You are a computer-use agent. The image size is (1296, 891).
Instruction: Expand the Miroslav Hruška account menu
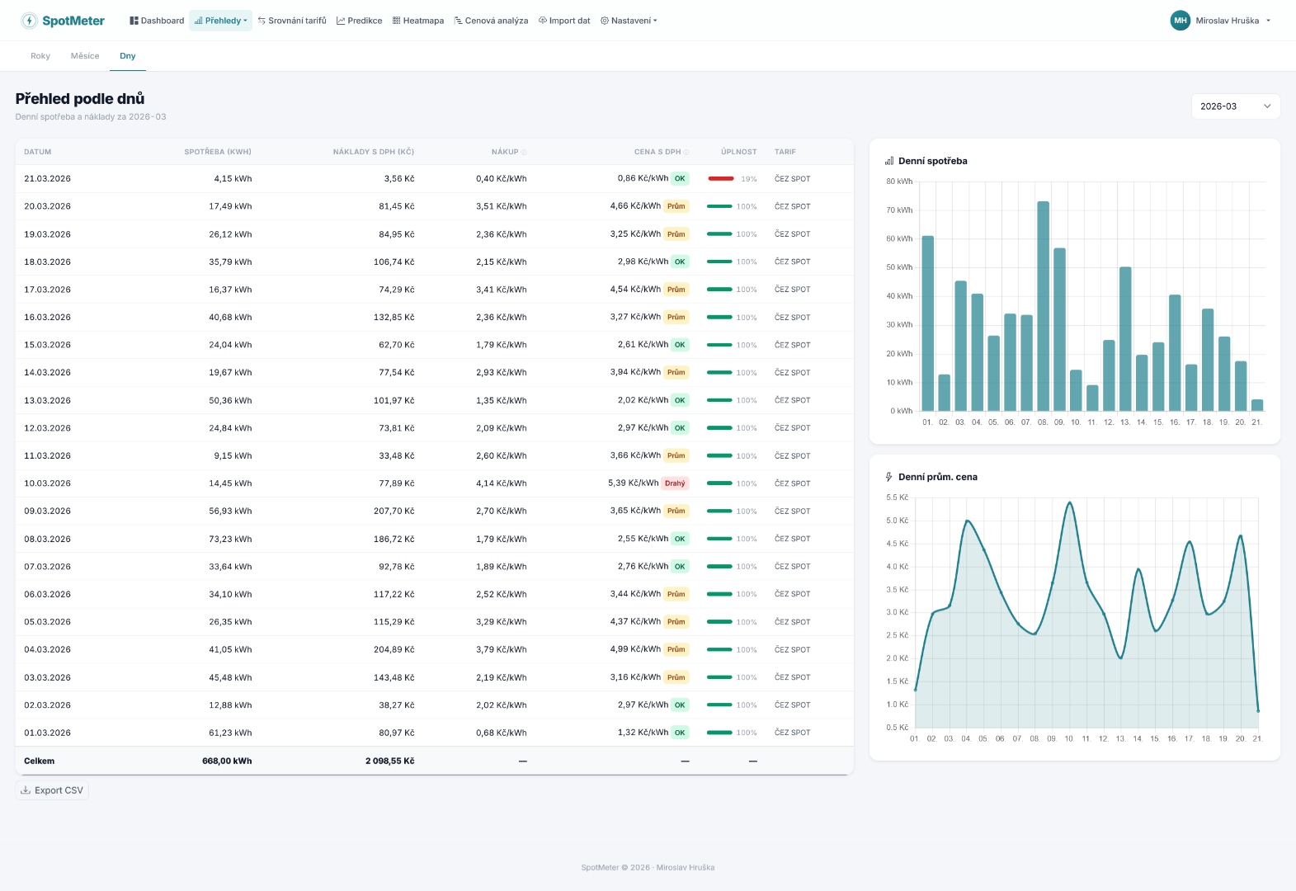tap(1232, 21)
